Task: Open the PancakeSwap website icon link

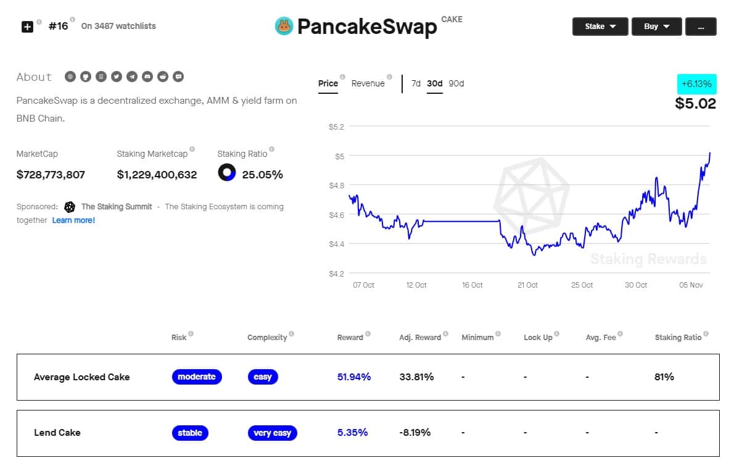Action: pos(70,77)
